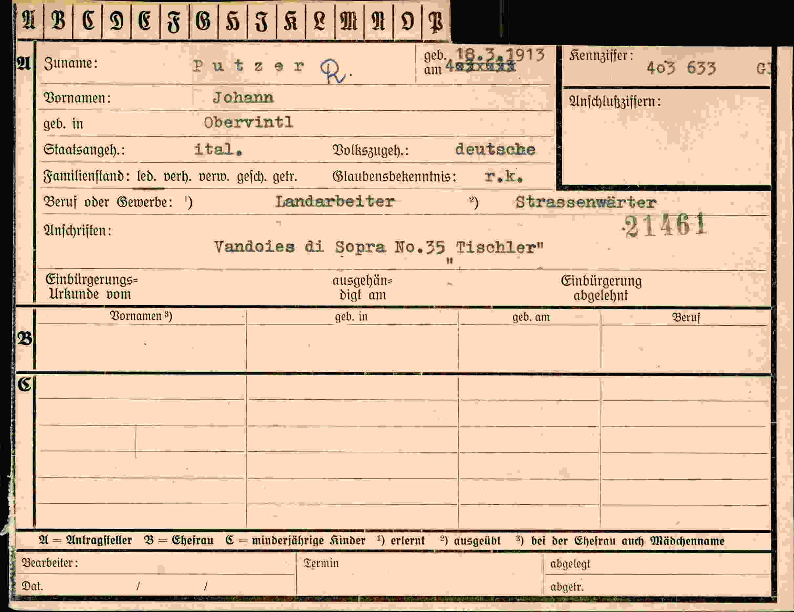Click the section C marker
This screenshot has width=794, height=612.
25,384
